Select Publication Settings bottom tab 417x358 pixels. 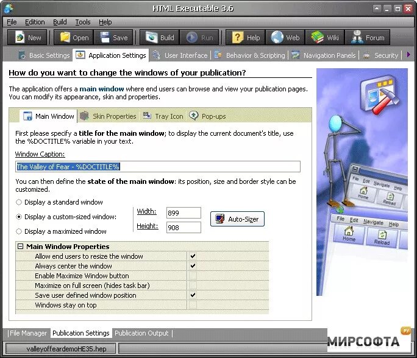(x=81, y=333)
